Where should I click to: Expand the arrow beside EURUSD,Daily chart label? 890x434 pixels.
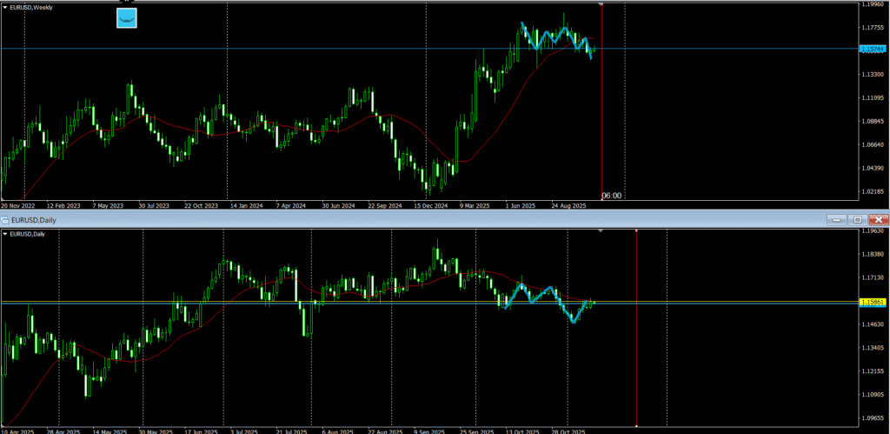point(5,234)
